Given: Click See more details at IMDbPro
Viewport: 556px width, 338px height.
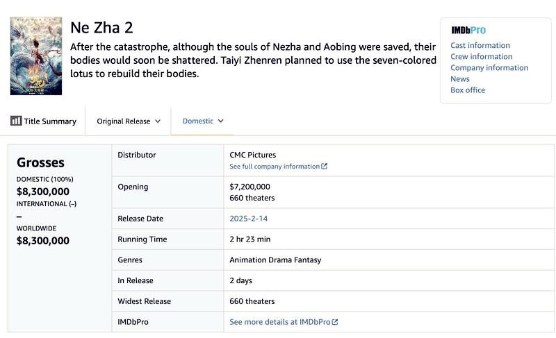Looking at the screenshot, I should tap(279, 322).
